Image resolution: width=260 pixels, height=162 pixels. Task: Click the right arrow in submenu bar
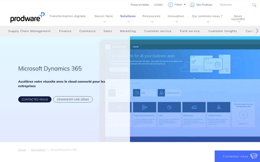(x=257, y=31)
